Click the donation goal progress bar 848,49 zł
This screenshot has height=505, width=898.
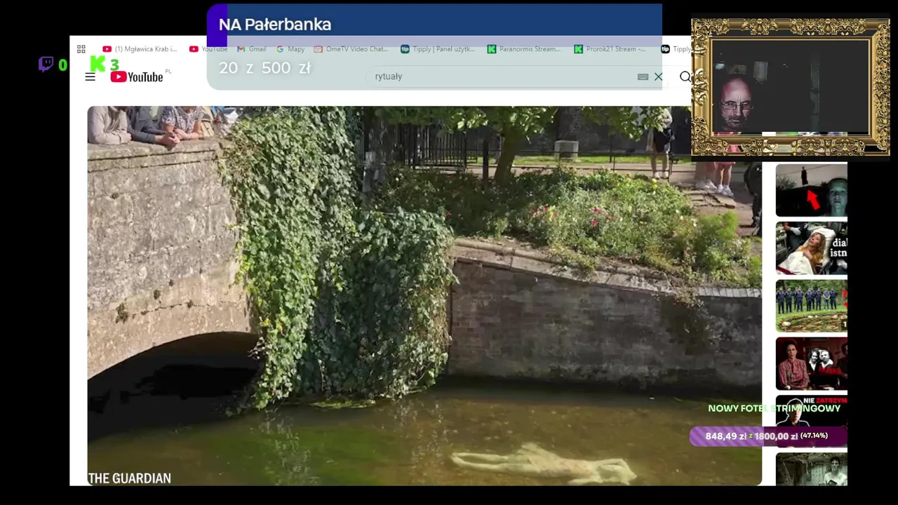pos(768,436)
